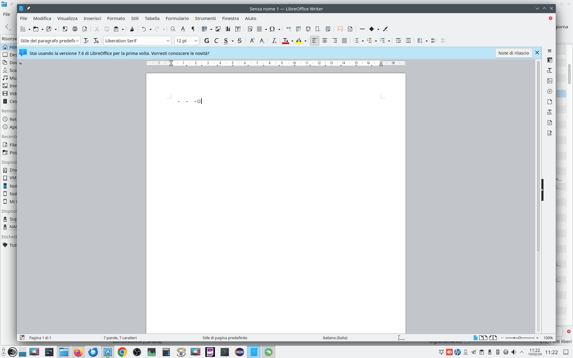The height and width of the screenshot is (358, 573).
Task: Expand the highlight color dropdown arrow
Action: click(305, 41)
